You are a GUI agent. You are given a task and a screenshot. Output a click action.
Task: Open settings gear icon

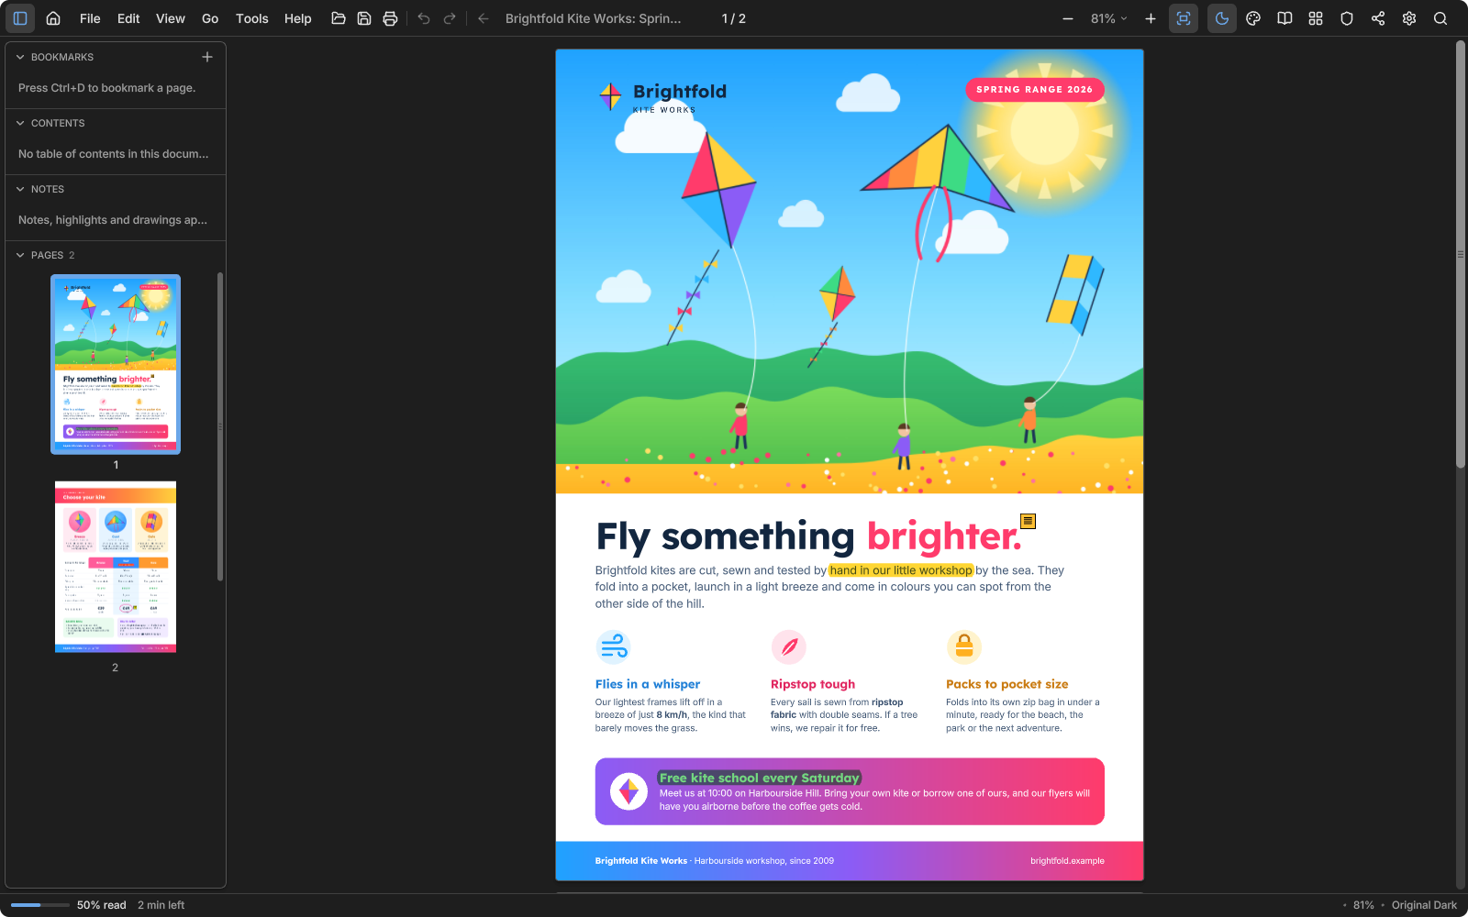(x=1409, y=18)
